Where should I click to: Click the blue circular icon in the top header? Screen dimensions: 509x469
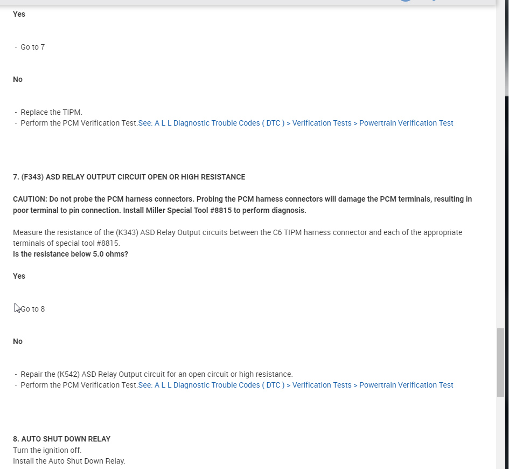[406, 1]
